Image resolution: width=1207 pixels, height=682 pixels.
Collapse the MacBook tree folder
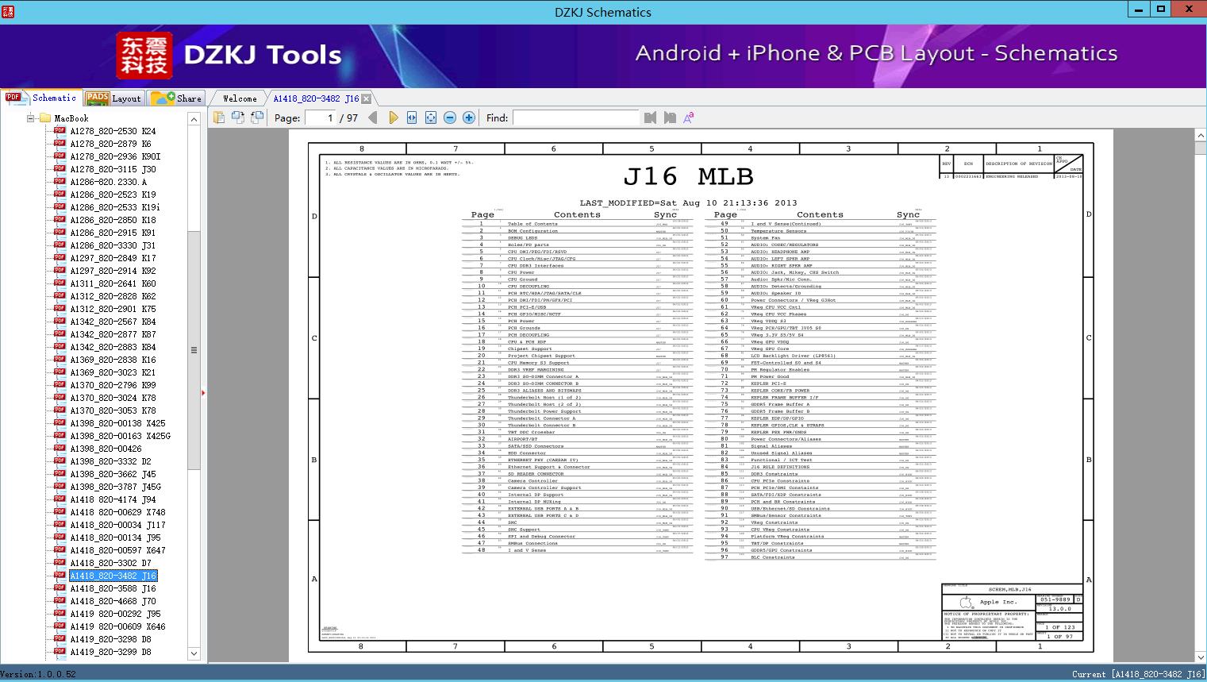(31, 118)
